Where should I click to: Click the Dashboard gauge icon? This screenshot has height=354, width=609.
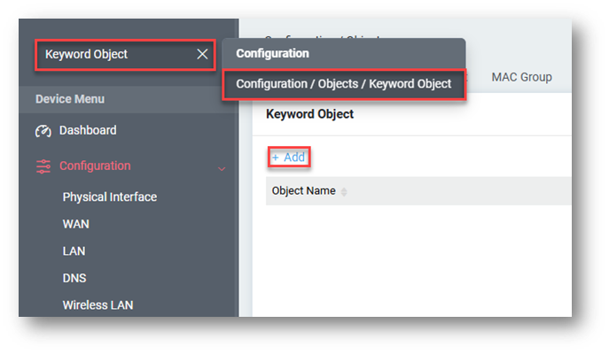pyautogui.click(x=43, y=131)
